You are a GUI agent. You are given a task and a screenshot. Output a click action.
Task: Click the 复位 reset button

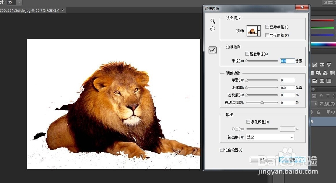[x=263, y=159]
